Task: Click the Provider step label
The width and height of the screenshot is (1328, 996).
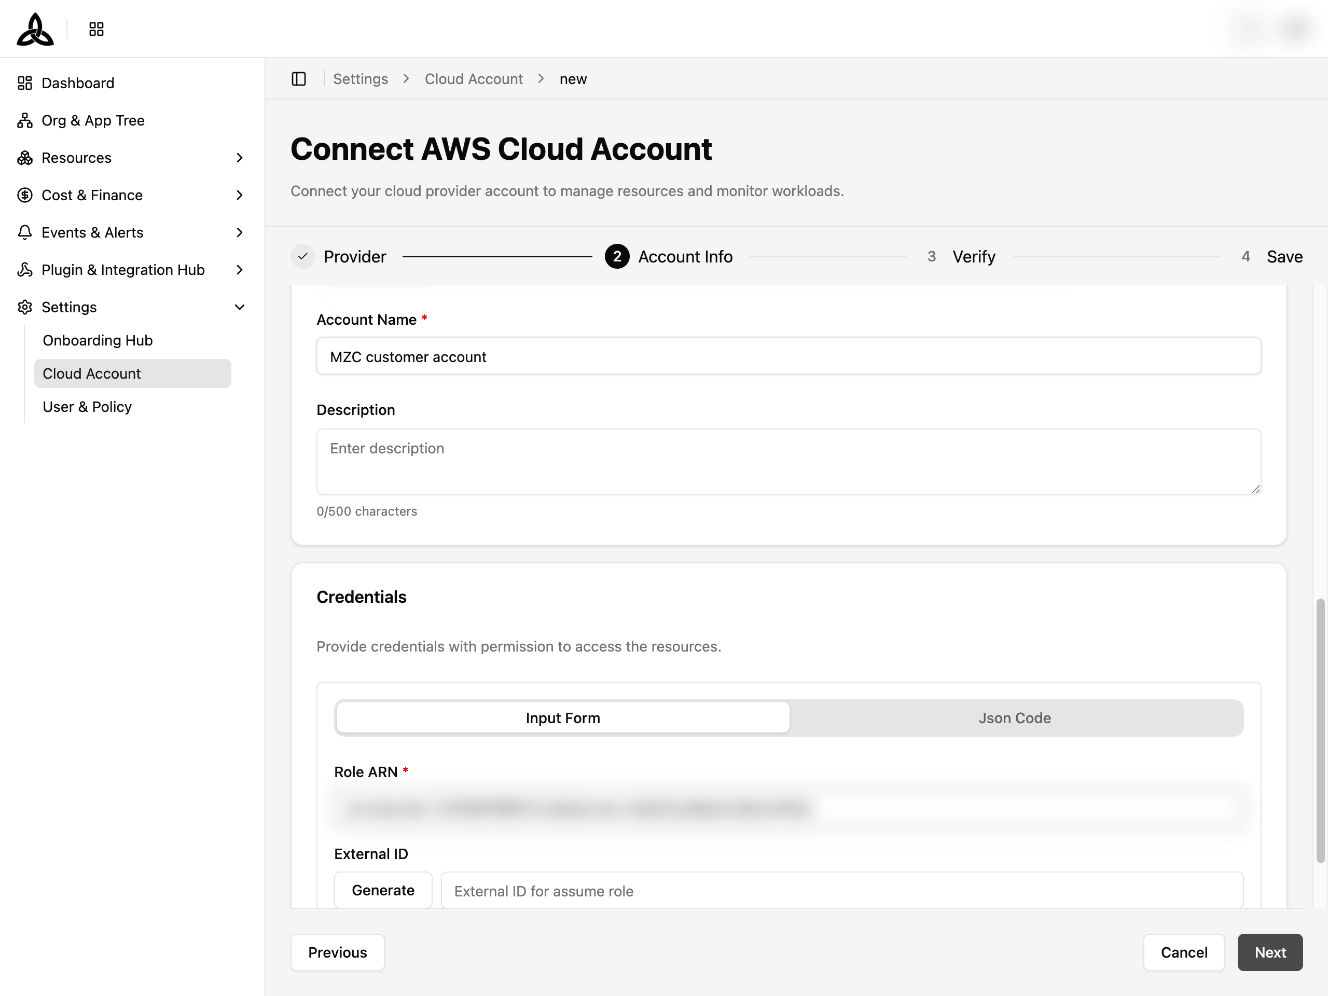Action: [x=355, y=256]
